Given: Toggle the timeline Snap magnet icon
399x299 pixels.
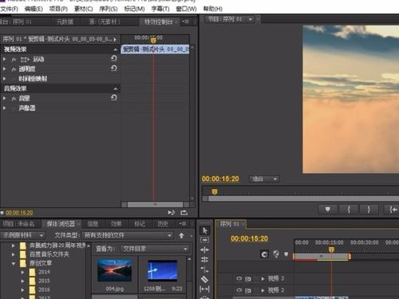Looking at the screenshot, I should pyautogui.click(x=264, y=254).
